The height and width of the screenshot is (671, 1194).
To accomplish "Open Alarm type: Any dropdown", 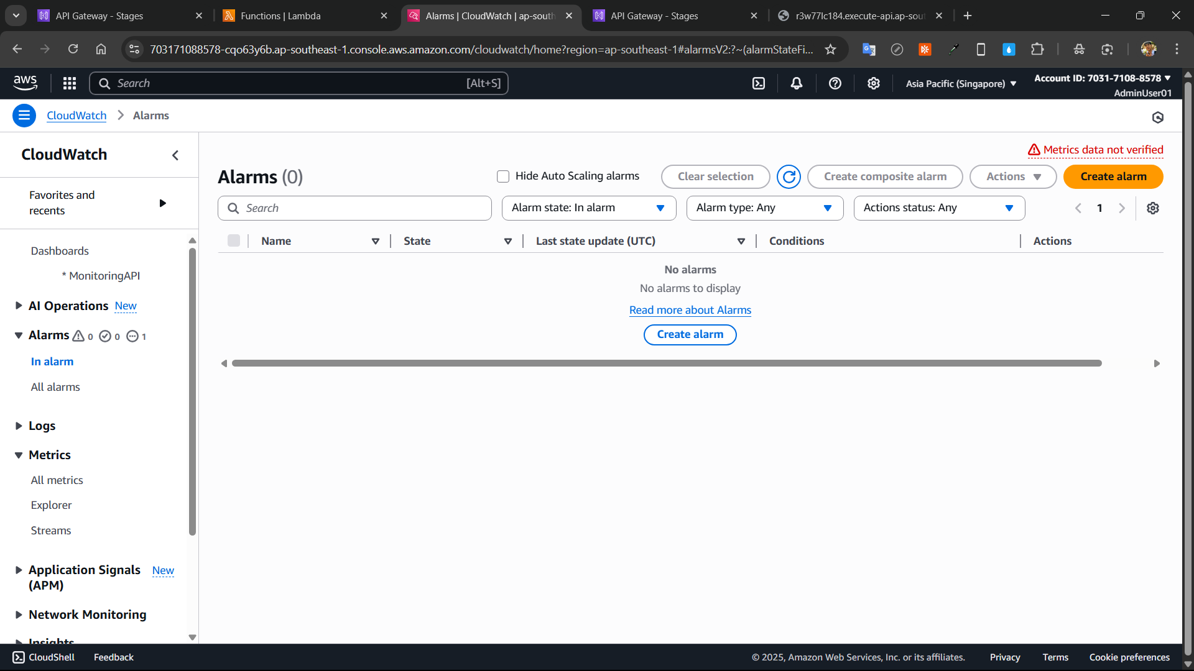I will tap(765, 208).
